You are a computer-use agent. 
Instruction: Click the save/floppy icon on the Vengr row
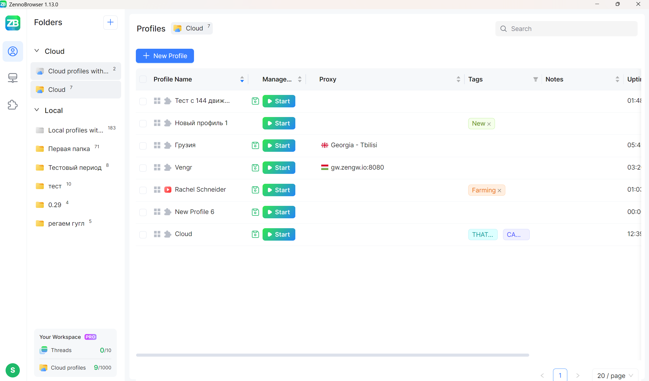[255, 168]
